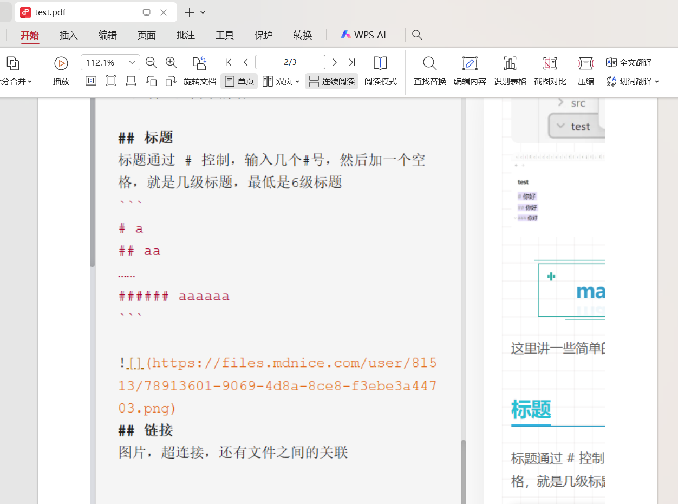Toggle continuous reading (连续阅读)
The image size is (678, 504).
click(331, 81)
